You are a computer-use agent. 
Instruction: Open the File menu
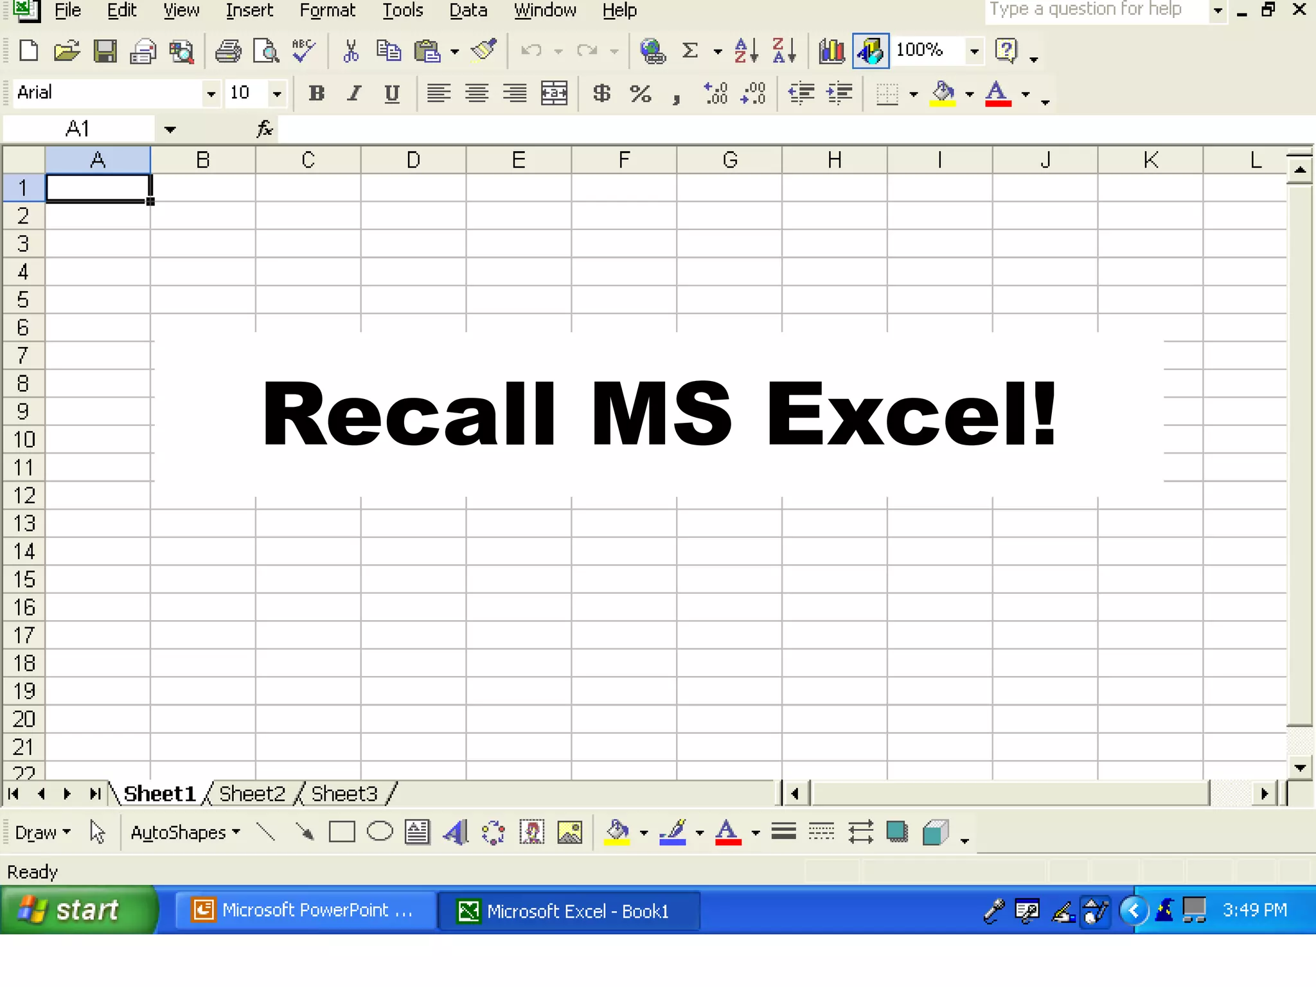tap(68, 11)
